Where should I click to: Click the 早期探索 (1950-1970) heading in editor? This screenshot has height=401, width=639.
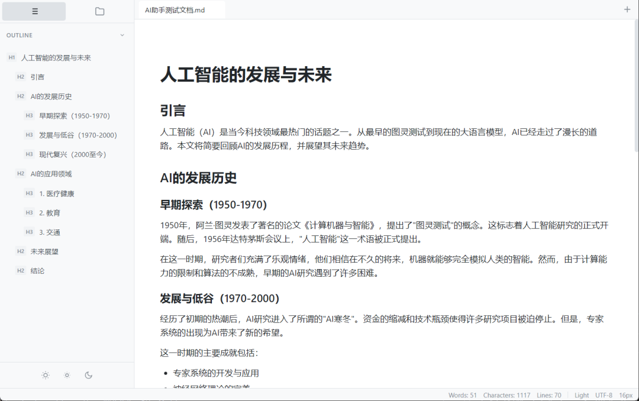(213, 205)
